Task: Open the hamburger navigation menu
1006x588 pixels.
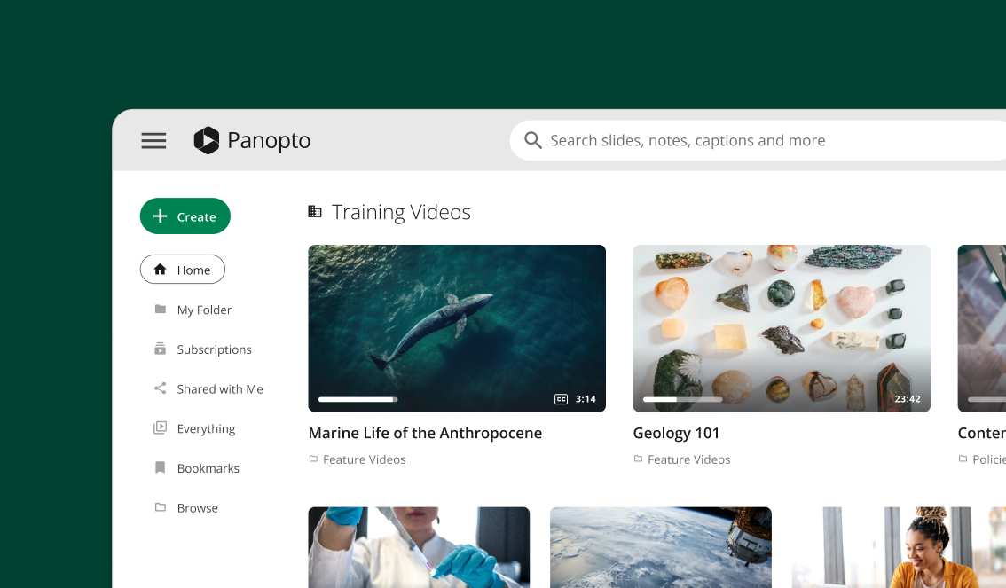Action: (x=153, y=140)
